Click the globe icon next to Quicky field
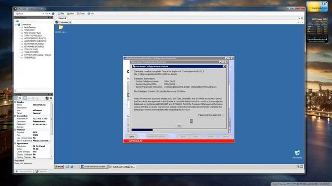This screenshot has width=332, height=186. coord(53,13)
